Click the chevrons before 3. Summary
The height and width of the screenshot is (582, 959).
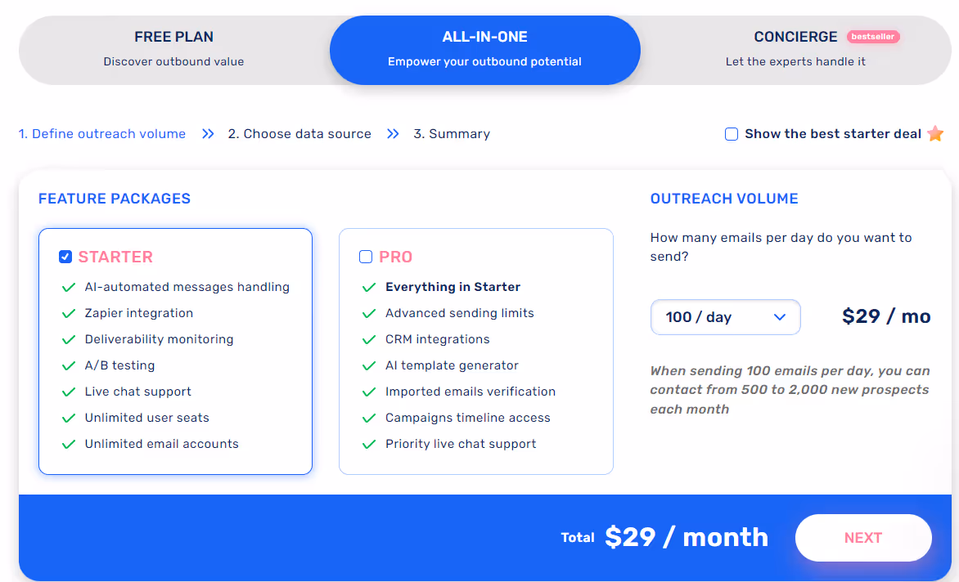point(393,133)
